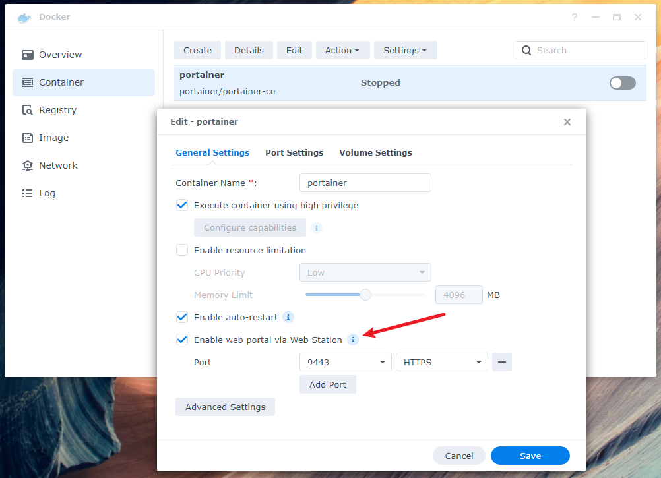Viewport: 661px width, 478px height.
Task: Open Advanced Settings
Action: click(x=225, y=407)
